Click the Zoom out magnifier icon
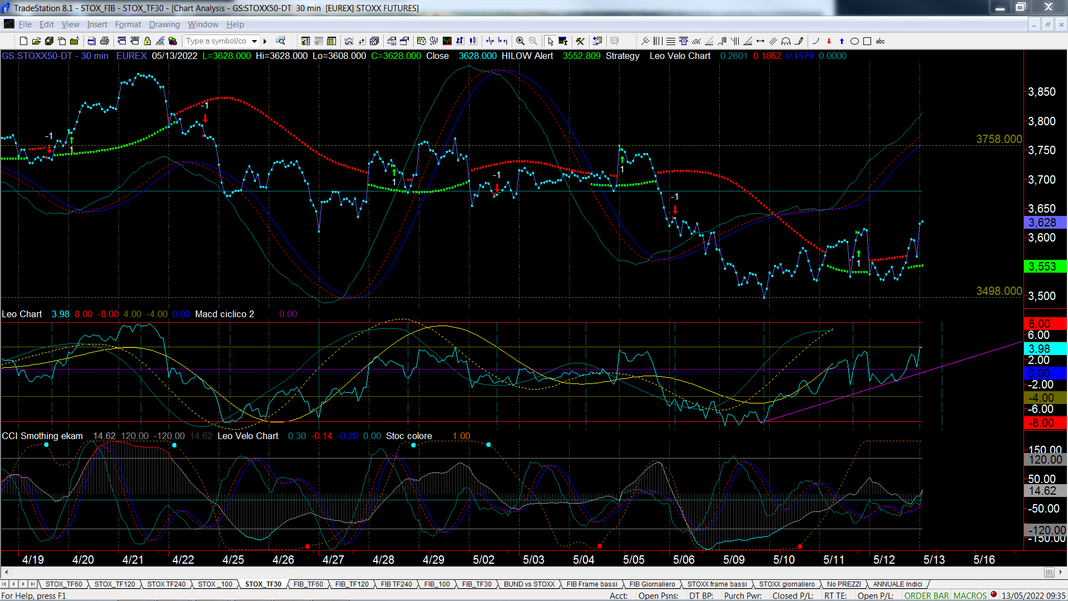This screenshot has height=601, width=1068. point(533,41)
